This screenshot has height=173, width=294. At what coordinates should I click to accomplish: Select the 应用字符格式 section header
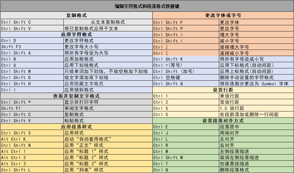click(76, 34)
